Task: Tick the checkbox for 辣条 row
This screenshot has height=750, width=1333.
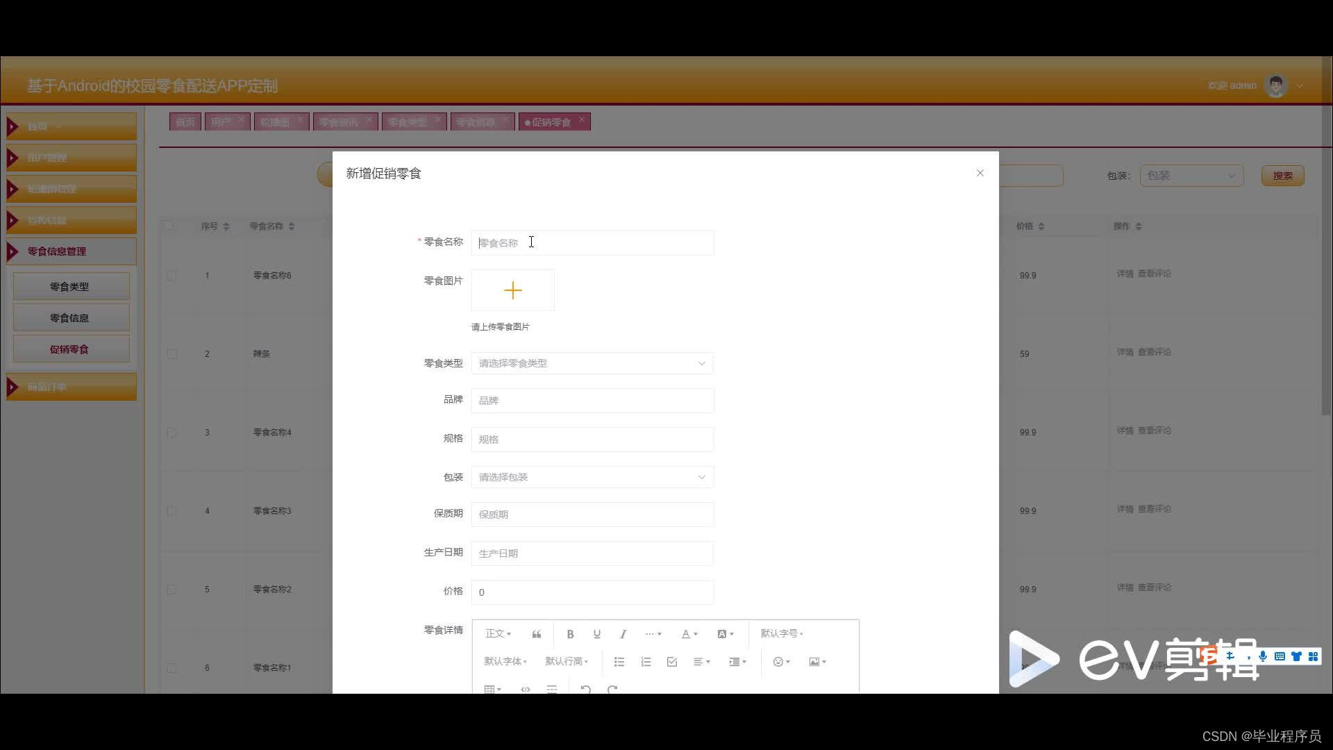Action: pos(171,354)
